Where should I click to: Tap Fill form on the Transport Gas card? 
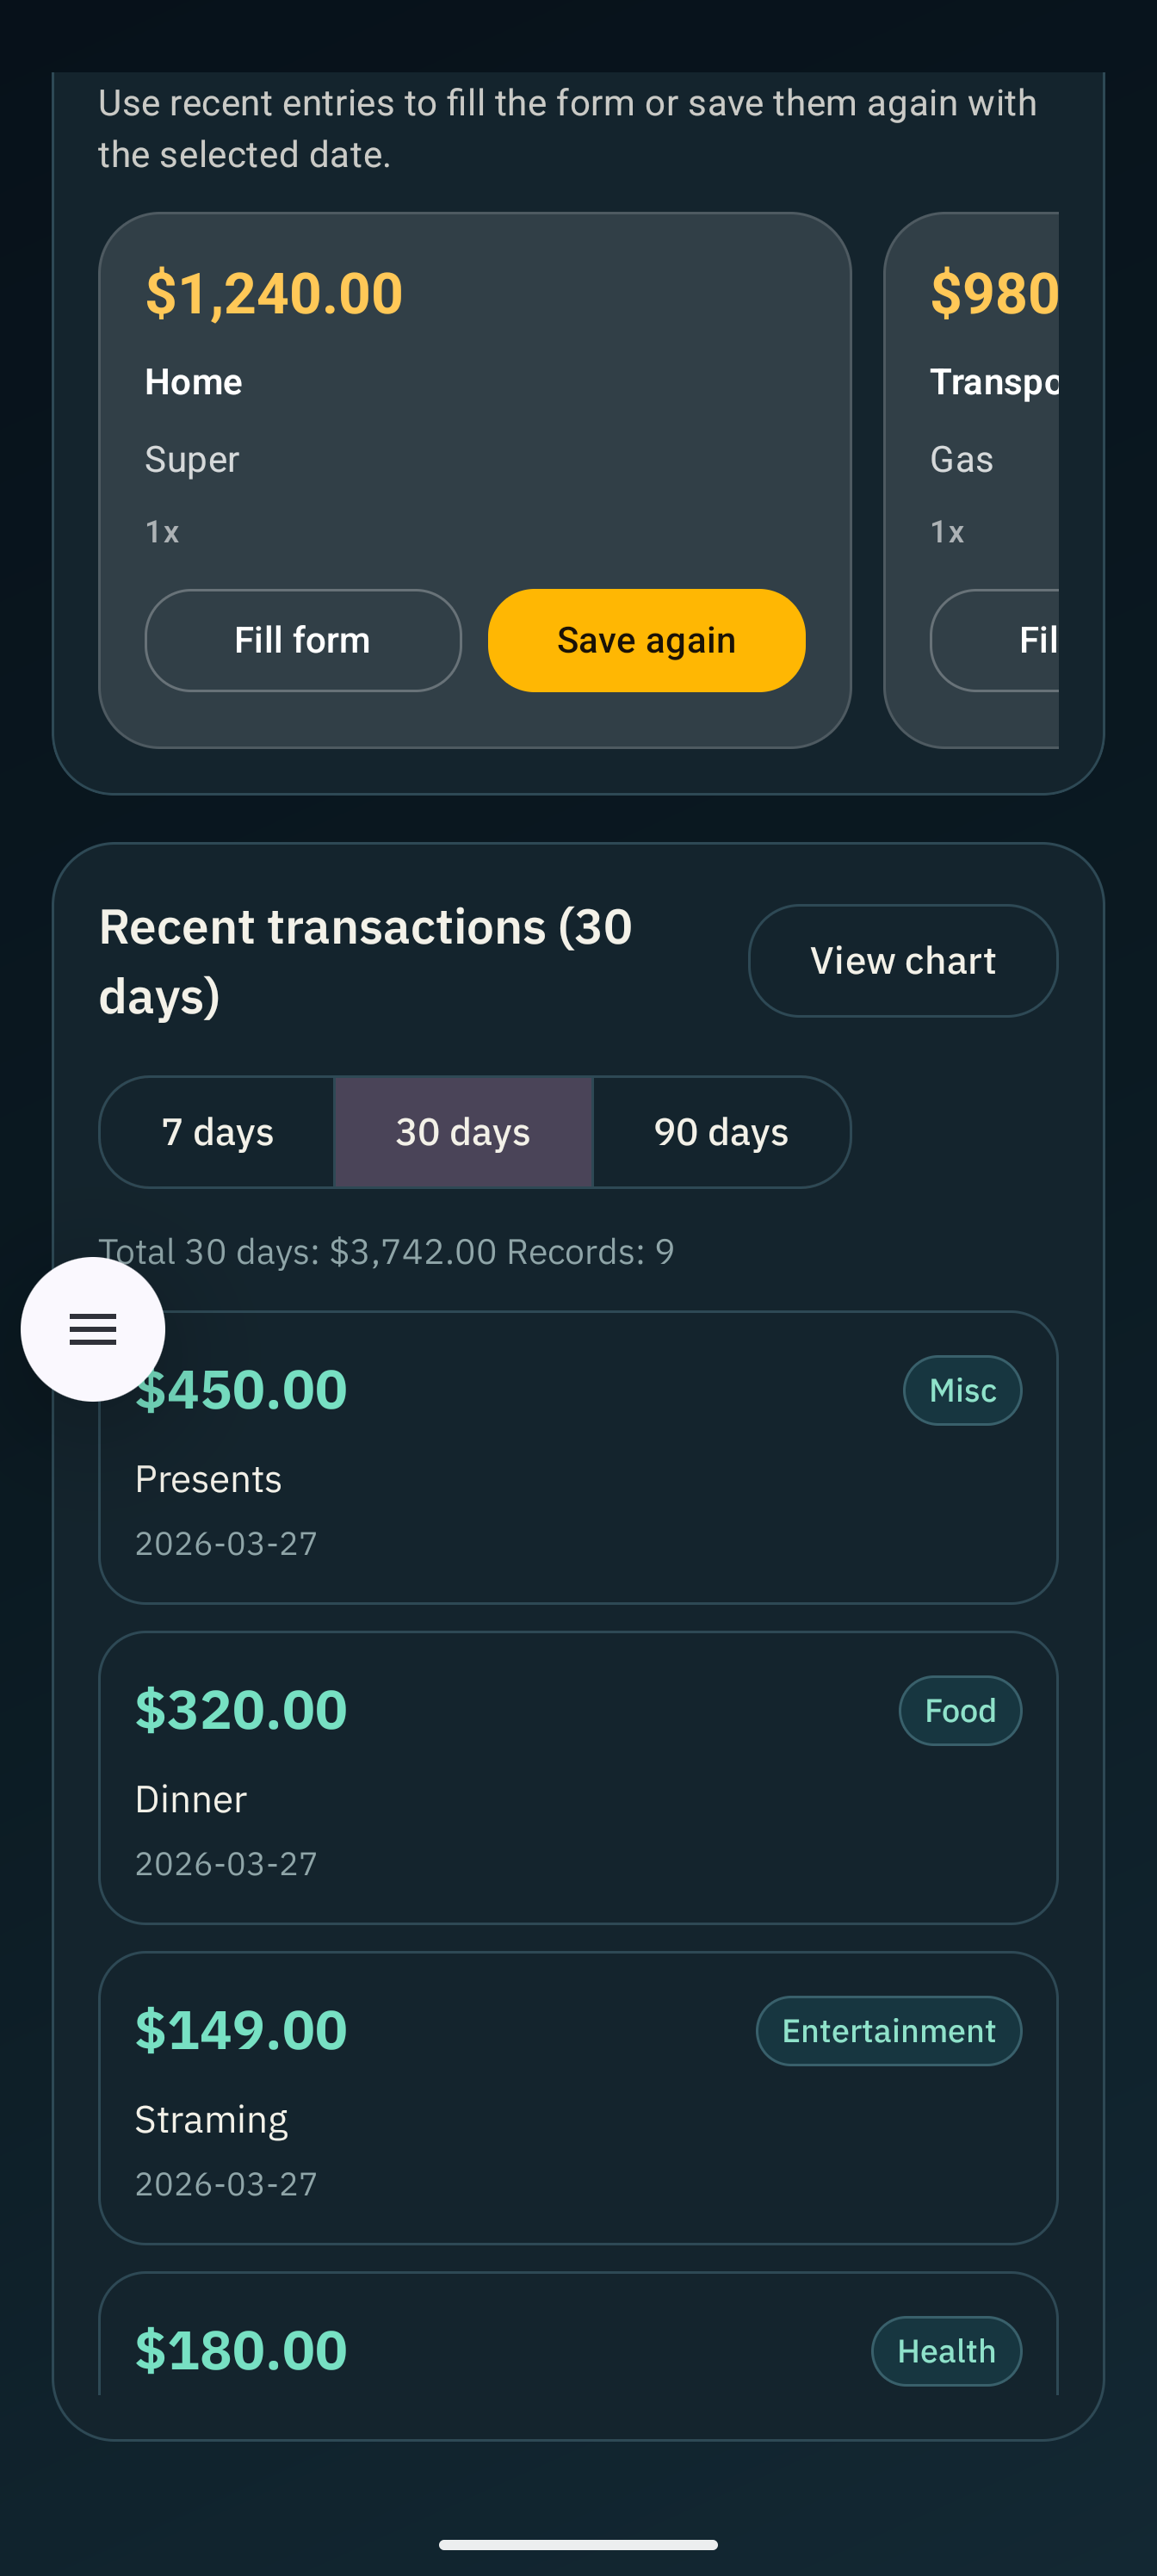[994, 640]
